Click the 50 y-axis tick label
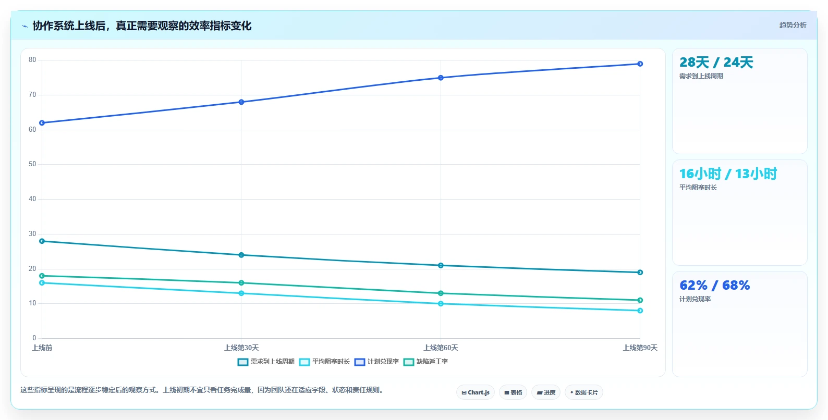 click(x=32, y=164)
